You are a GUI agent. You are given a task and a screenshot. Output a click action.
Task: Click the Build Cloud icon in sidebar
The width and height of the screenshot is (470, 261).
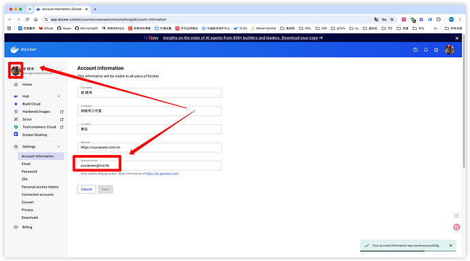click(x=16, y=104)
